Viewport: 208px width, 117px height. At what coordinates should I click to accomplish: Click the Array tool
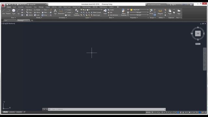tap(45, 15)
